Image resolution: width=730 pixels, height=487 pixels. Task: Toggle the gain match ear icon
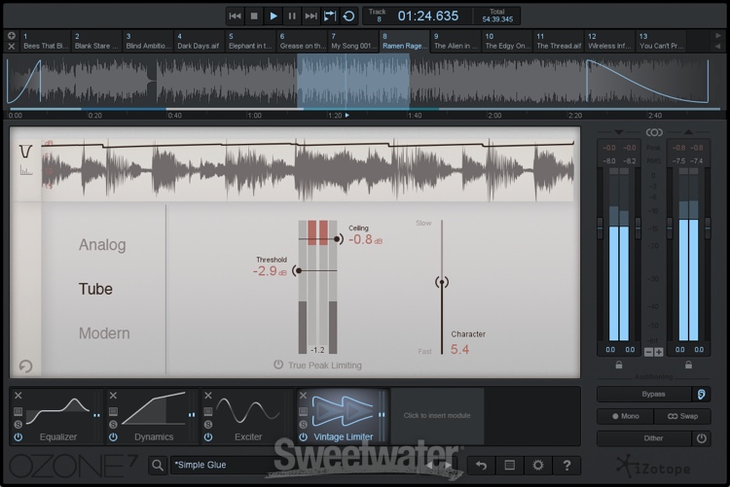pos(702,394)
